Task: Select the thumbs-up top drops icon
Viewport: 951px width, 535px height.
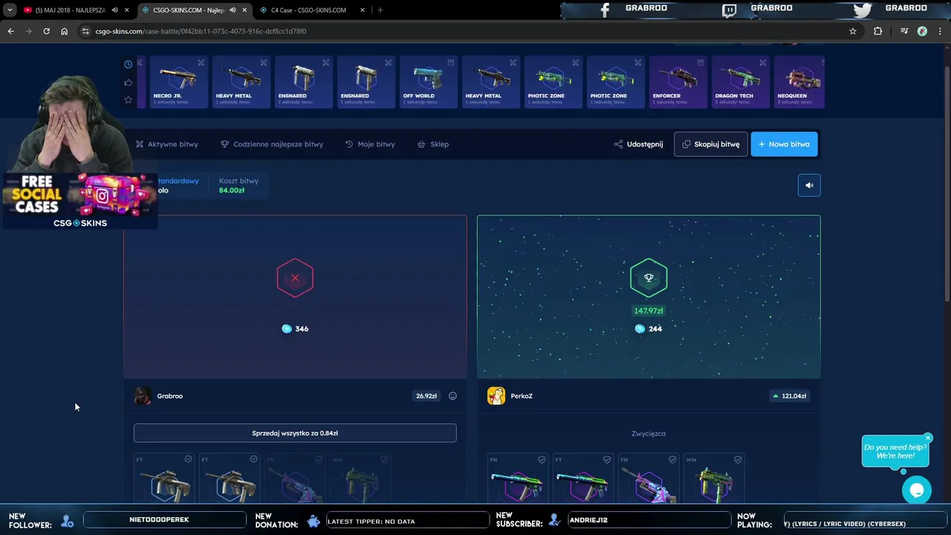Action: point(128,82)
